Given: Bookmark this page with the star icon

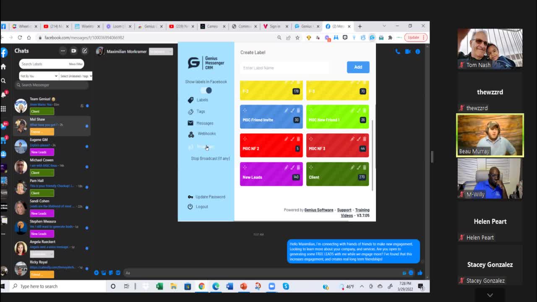Looking at the screenshot, I should (x=297, y=38).
